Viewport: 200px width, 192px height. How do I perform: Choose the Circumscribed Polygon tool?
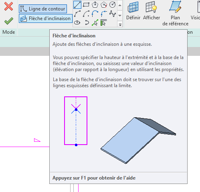tap(104, 5)
